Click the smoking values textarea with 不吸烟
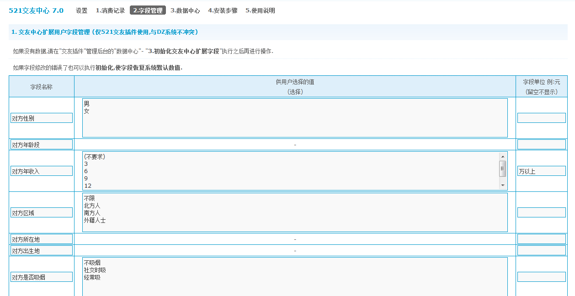Viewport: 575px width, 296px height. click(295, 277)
